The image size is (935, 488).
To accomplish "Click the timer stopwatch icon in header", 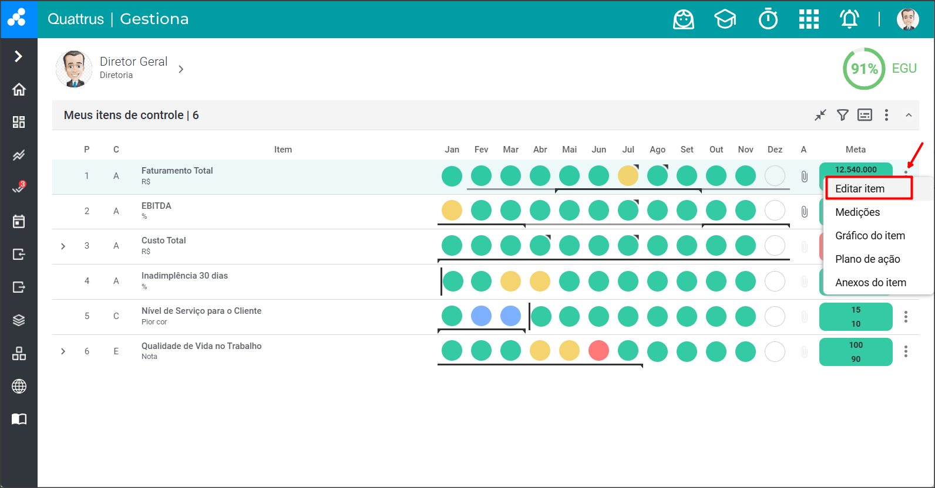I will point(768,19).
